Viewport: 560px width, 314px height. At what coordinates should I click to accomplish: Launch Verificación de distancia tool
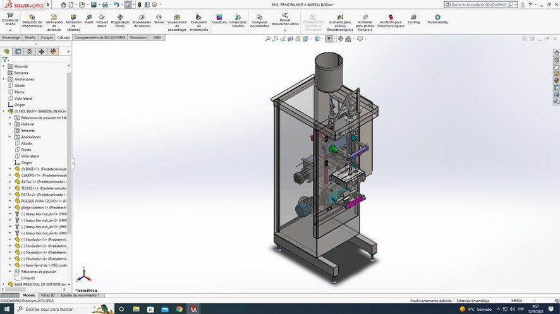54,23
